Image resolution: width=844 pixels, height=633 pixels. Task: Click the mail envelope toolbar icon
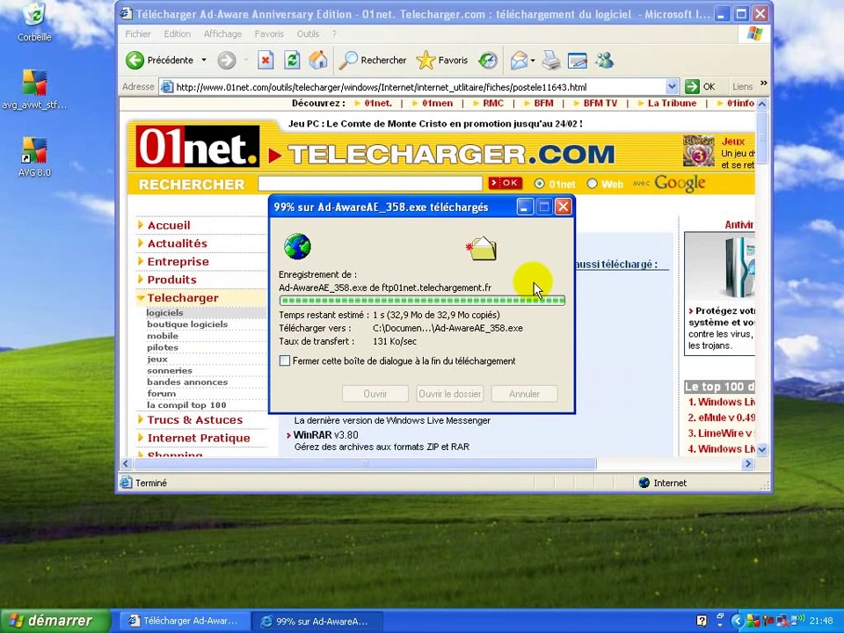[x=519, y=61]
